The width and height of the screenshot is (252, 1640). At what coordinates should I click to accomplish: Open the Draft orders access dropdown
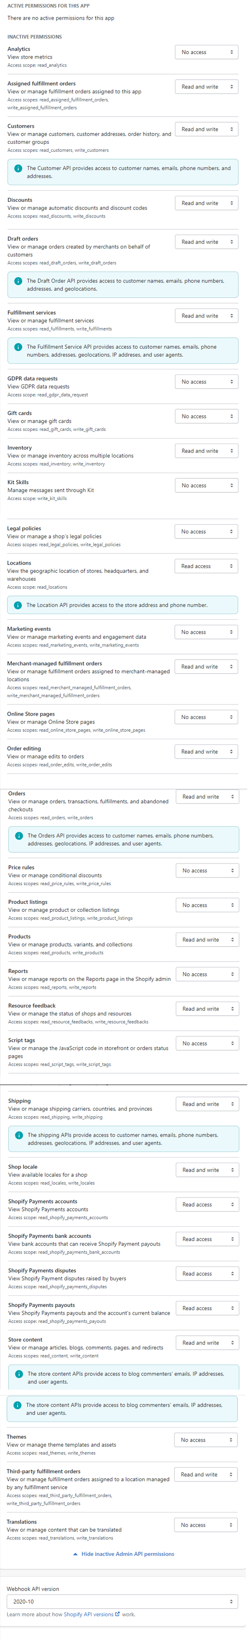206,242
